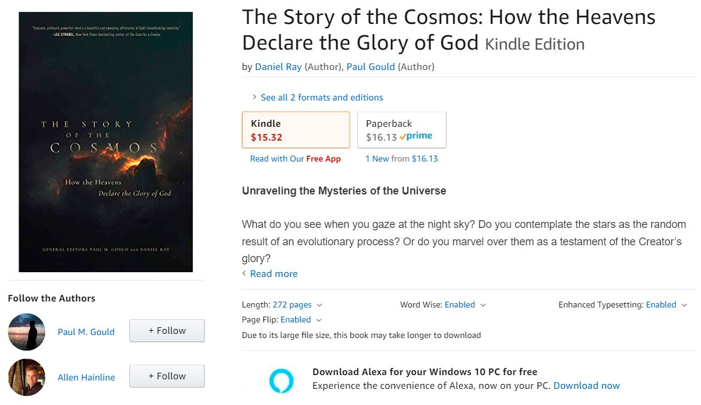View 1 New from $16.13 offers
Viewport: 701px width, 405px height.
coord(402,159)
